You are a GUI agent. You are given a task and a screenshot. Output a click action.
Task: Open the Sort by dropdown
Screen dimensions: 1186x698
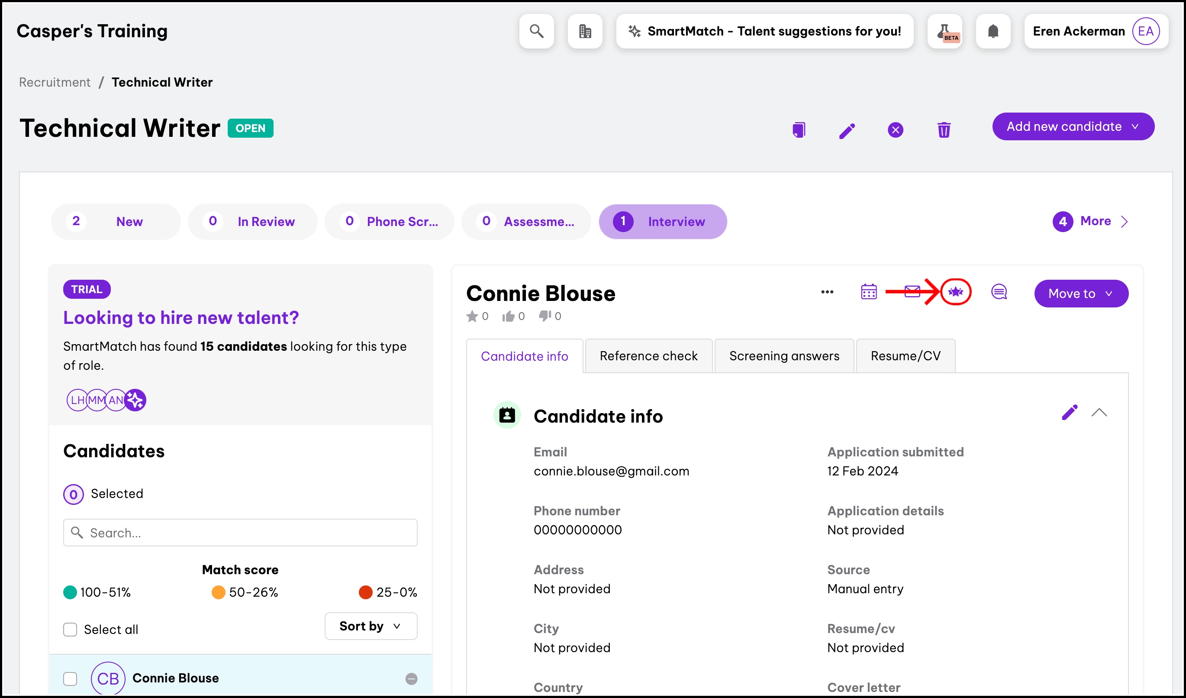[371, 626]
